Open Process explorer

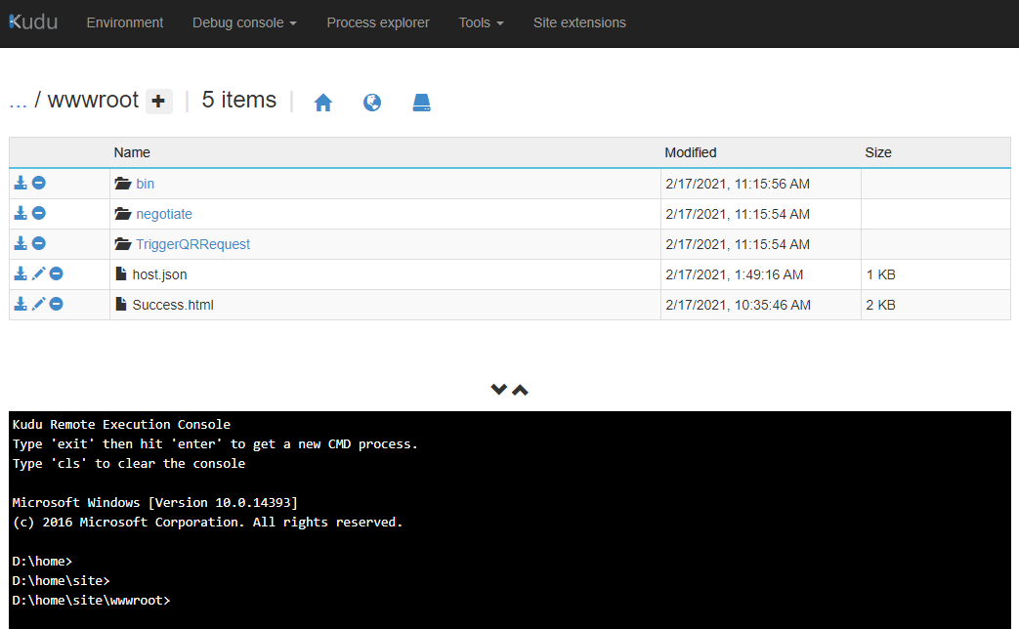[378, 22]
